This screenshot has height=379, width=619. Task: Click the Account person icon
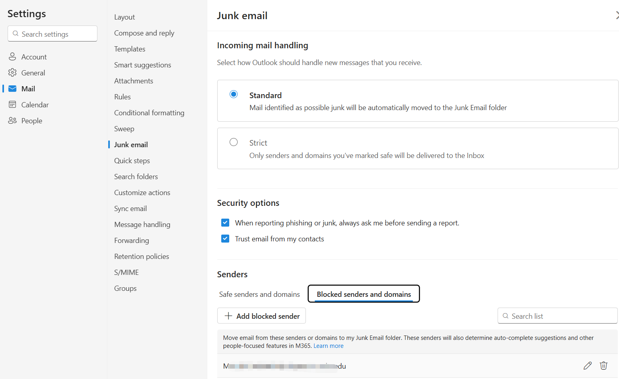click(x=12, y=57)
